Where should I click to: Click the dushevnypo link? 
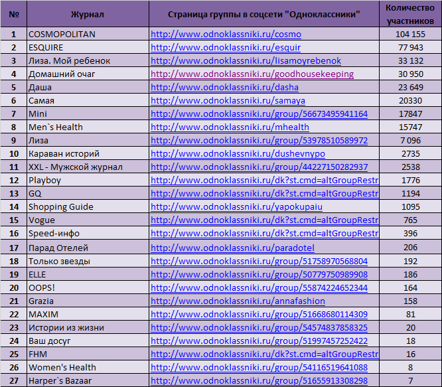click(x=238, y=153)
